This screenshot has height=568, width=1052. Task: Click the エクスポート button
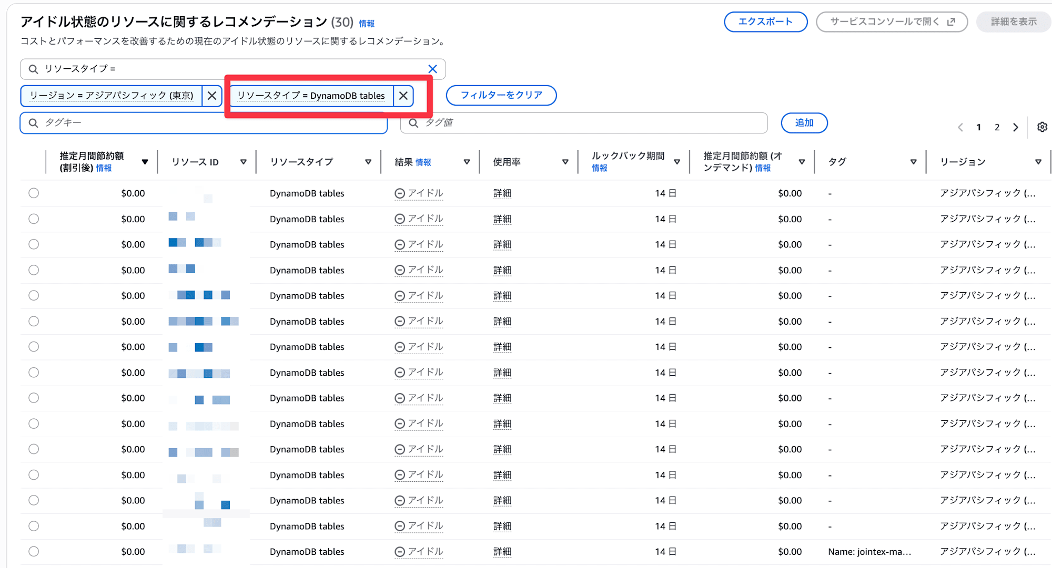(x=766, y=22)
